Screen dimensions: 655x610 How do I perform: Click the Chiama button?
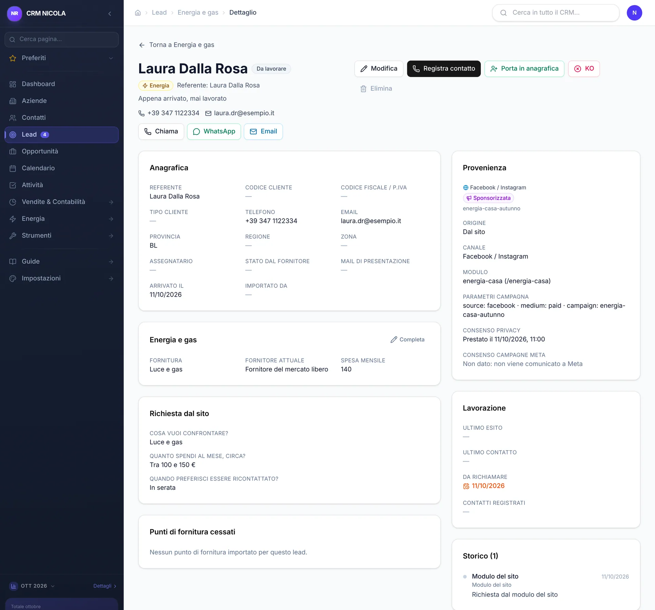pyautogui.click(x=161, y=131)
